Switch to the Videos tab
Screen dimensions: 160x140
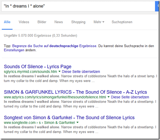pyautogui.click(x=24, y=22)
